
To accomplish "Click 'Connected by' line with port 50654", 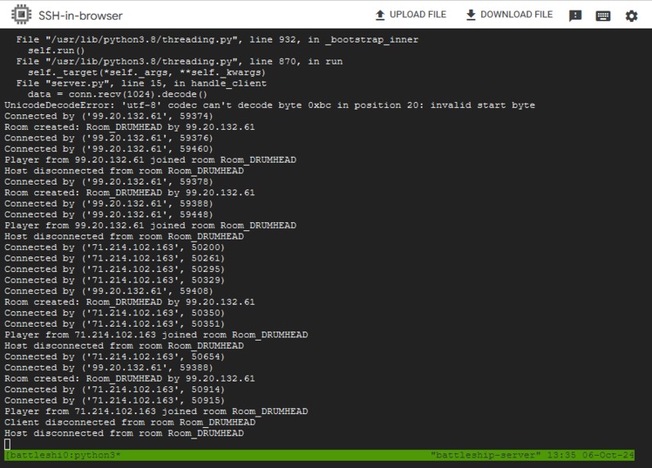I will 114,357.
